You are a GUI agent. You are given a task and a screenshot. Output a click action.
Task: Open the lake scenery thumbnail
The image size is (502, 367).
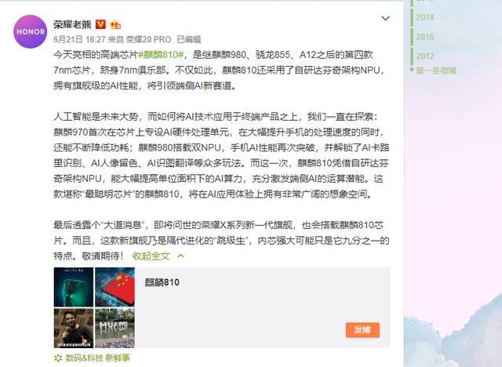click(115, 328)
